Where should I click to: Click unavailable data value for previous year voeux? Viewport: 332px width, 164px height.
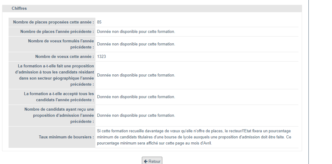pyautogui.click(x=136, y=44)
